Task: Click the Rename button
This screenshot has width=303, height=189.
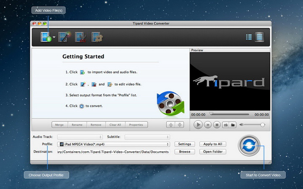Action: click(x=77, y=125)
